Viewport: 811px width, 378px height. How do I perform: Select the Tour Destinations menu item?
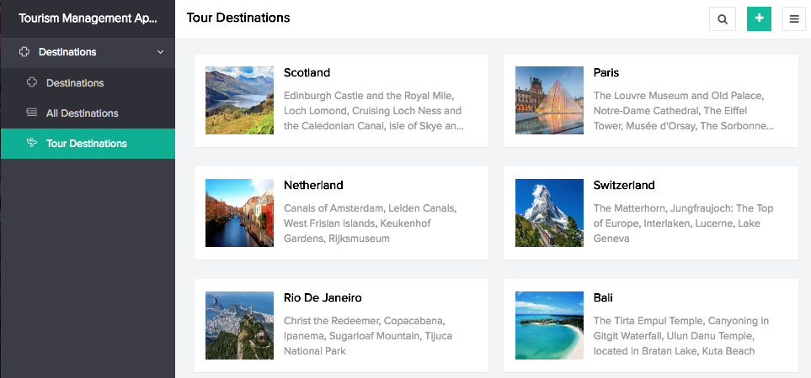[x=87, y=144]
